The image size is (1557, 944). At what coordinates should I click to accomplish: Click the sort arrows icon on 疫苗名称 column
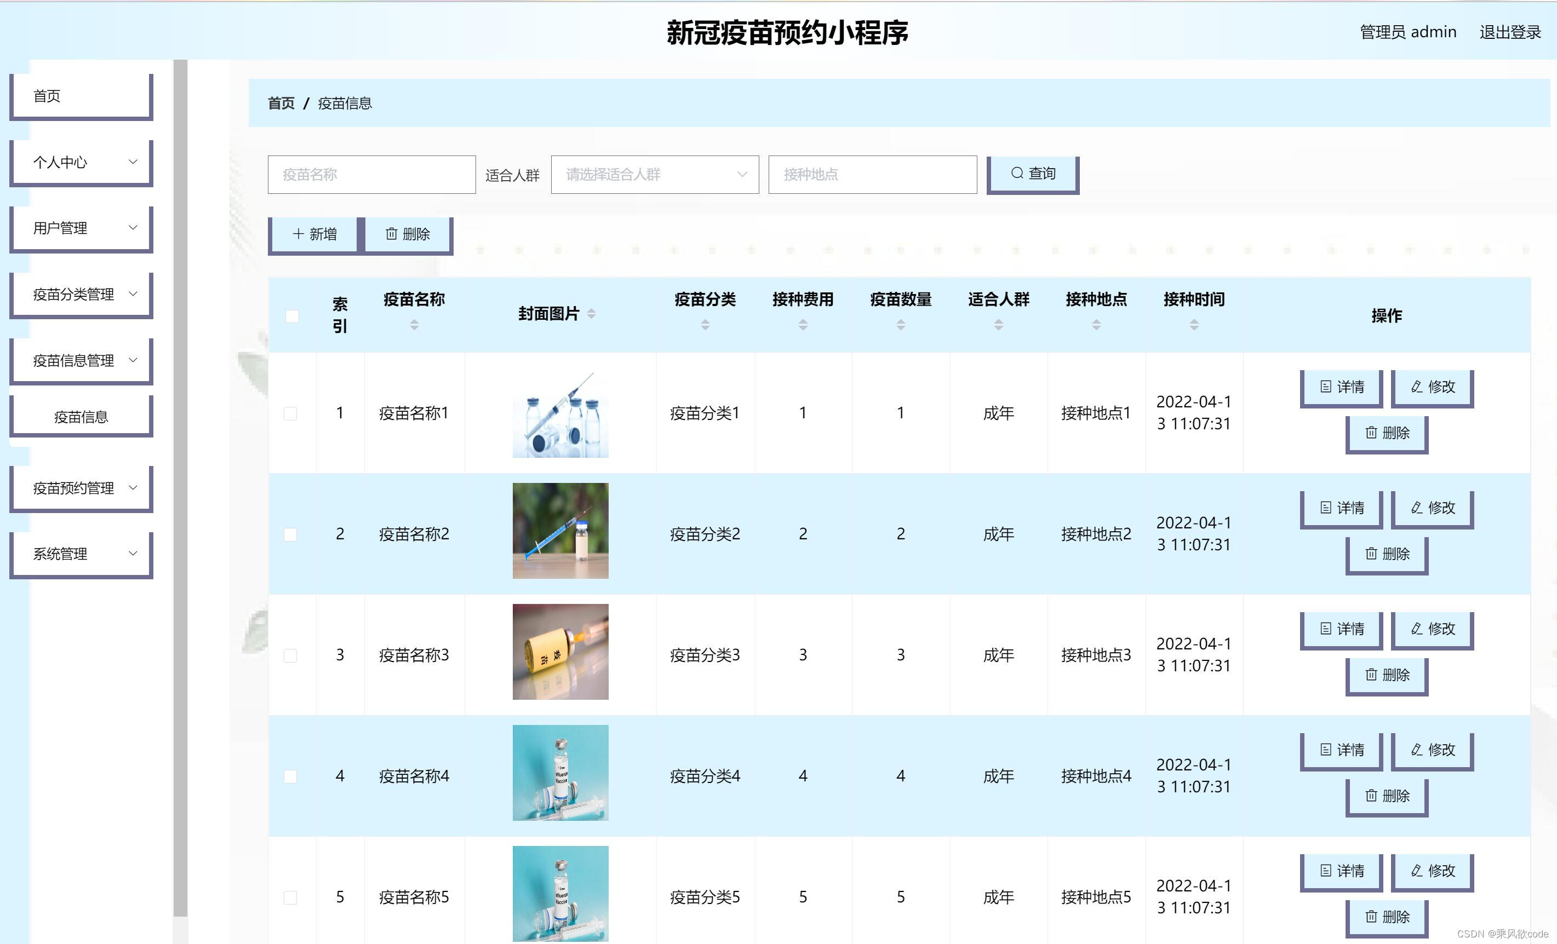pyautogui.click(x=415, y=324)
